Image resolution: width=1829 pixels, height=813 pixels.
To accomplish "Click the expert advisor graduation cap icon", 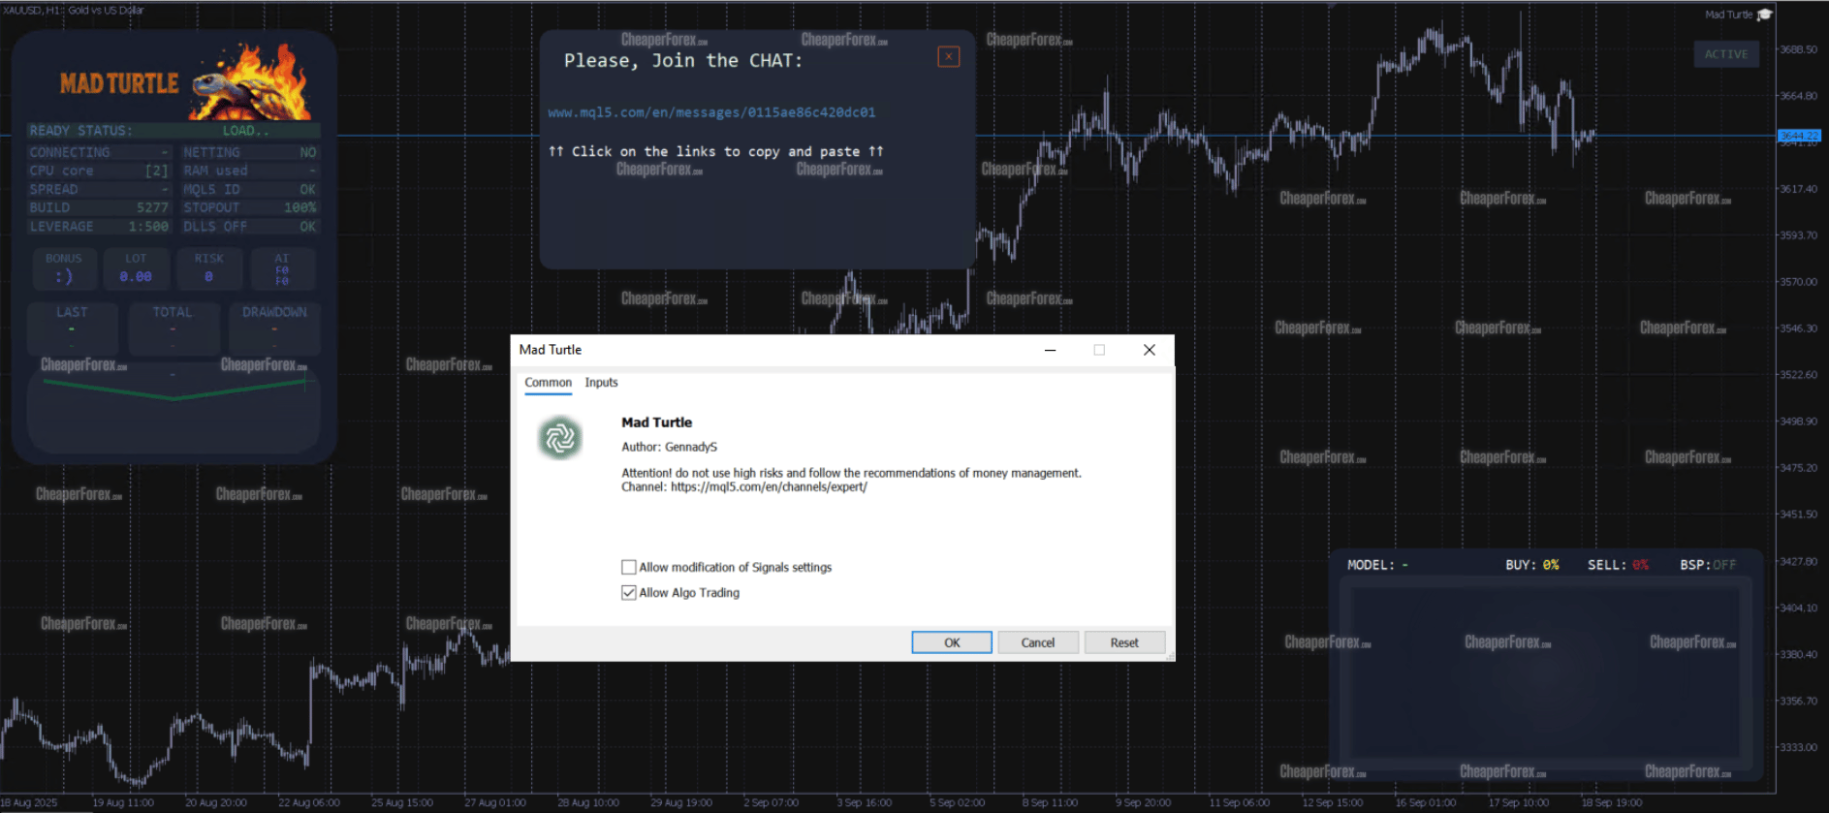I will (1764, 15).
